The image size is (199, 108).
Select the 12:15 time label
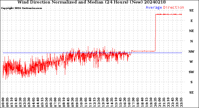point(94,102)
